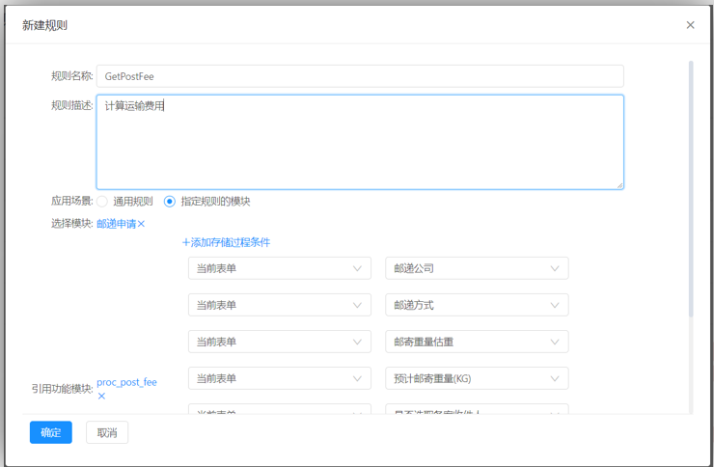Viewport: 714px width, 467px height.
Task: Click the 取消 cancel button
Action: coord(107,432)
